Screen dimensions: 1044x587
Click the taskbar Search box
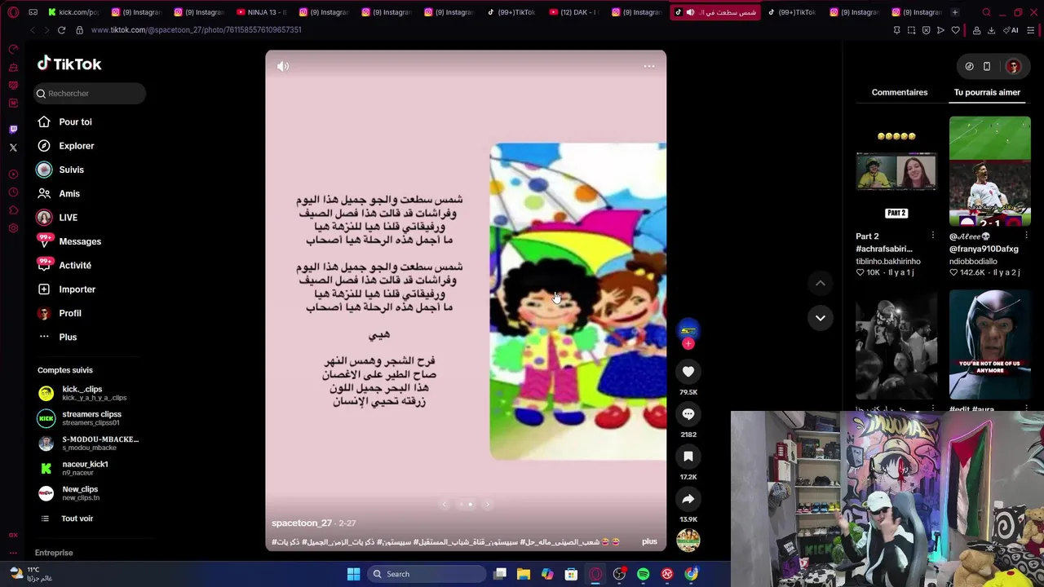(x=427, y=574)
